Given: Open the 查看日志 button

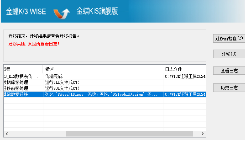Looking at the screenshot, I should (x=229, y=71).
